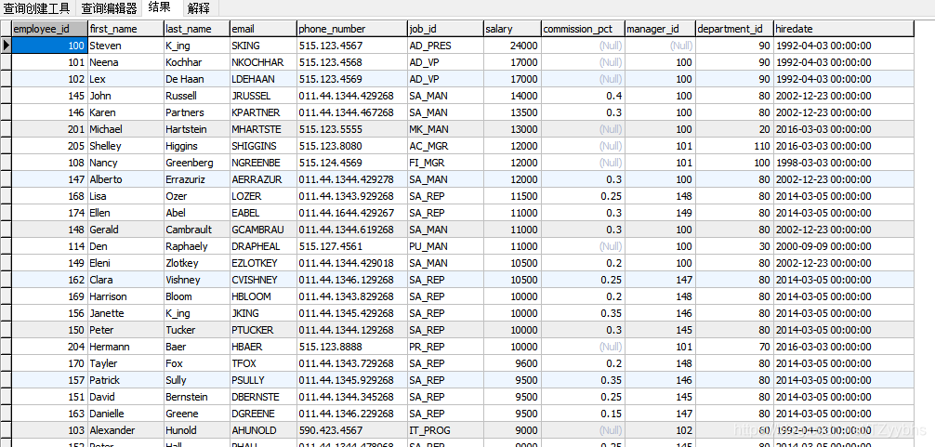Select first_name cell Karen
This screenshot has width=935, height=447.
[x=125, y=112]
